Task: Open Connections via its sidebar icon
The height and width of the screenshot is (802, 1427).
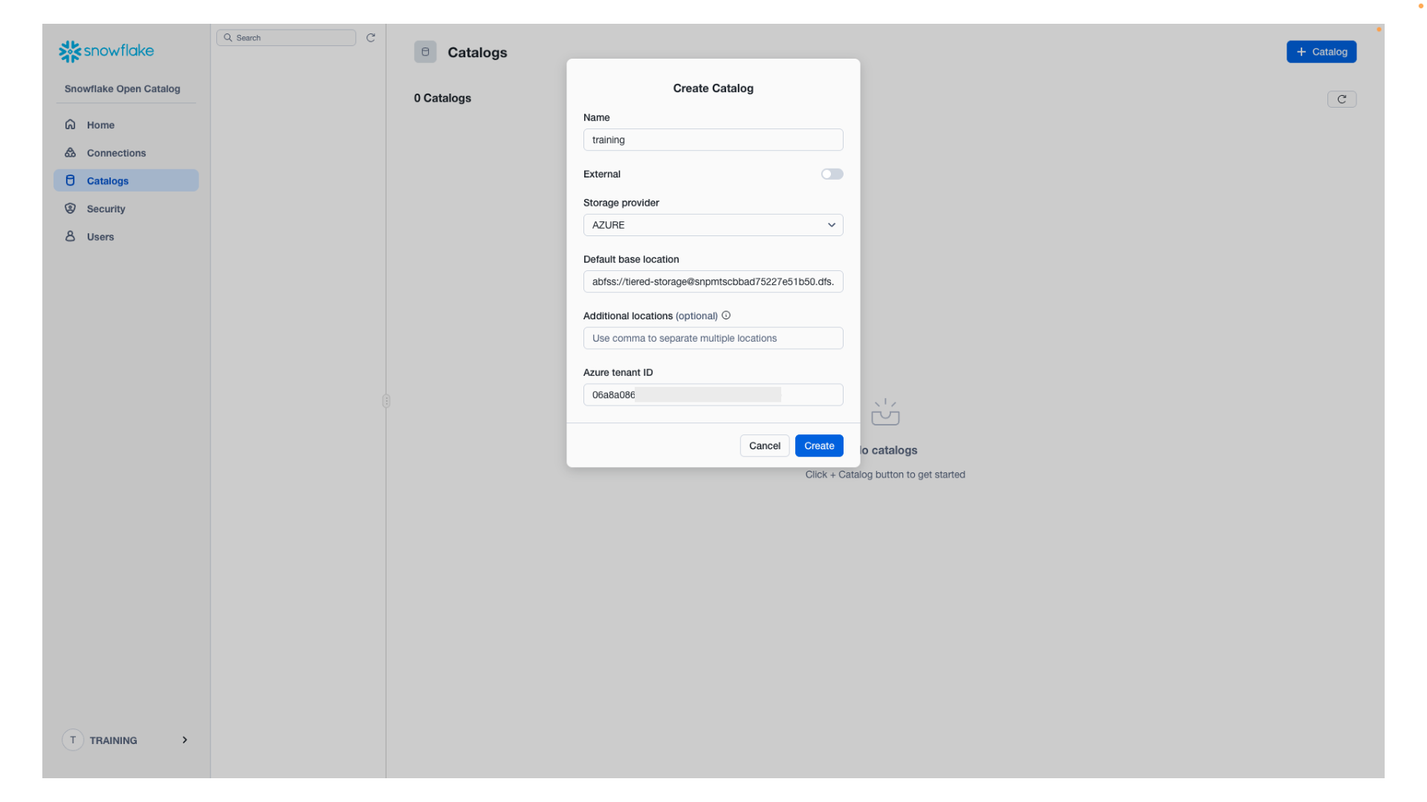Action: coord(70,153)
